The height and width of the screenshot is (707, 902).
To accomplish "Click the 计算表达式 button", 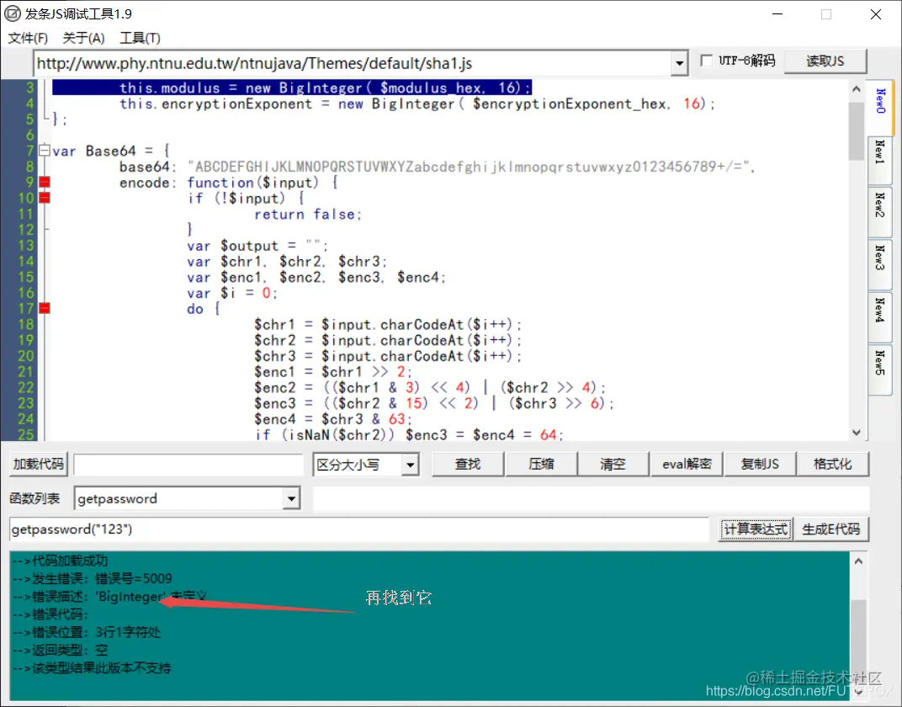I will (756, 529).
